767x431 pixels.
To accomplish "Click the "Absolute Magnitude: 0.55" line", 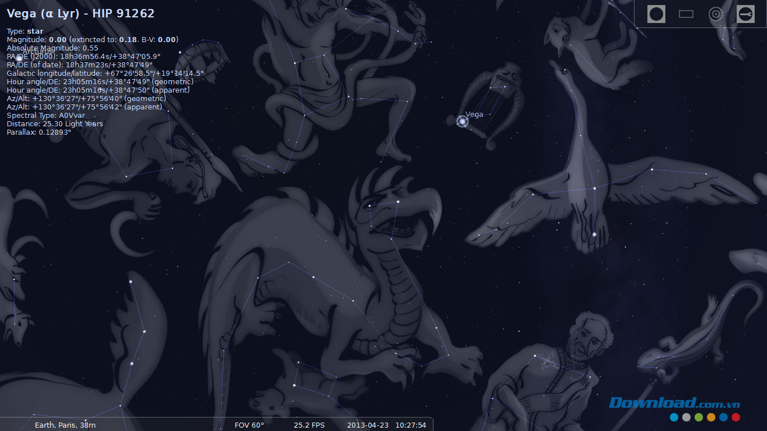I will 52,48.
